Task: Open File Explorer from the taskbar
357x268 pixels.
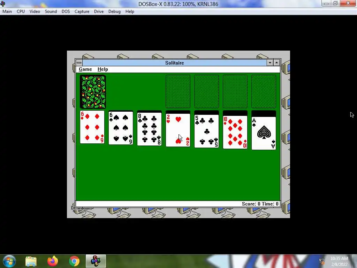Action: pos(31,261)
